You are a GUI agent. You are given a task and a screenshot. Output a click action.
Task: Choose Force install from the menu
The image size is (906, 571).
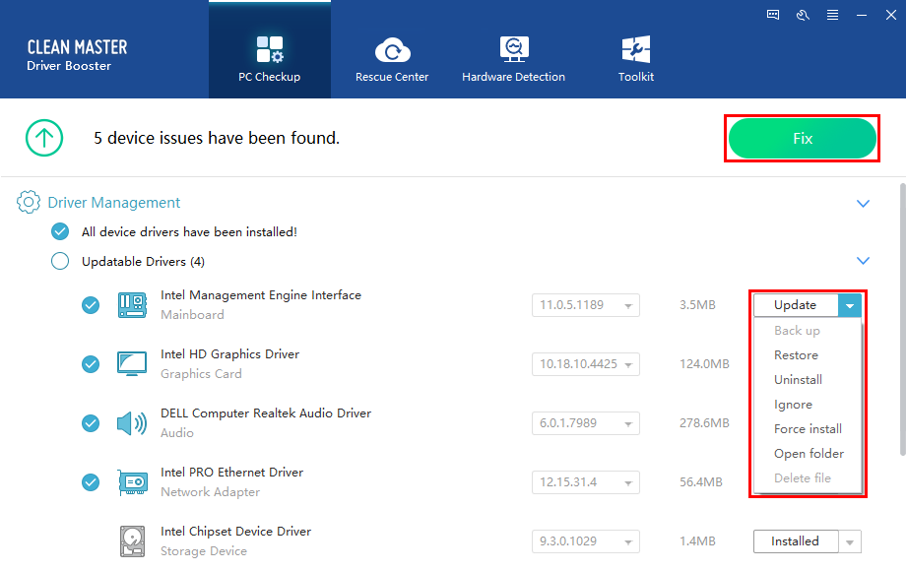coord(808,429)
